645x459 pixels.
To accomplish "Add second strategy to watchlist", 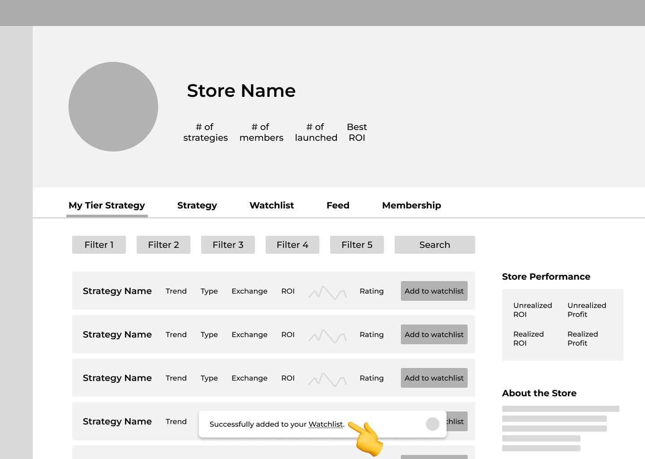I will 434,334.
